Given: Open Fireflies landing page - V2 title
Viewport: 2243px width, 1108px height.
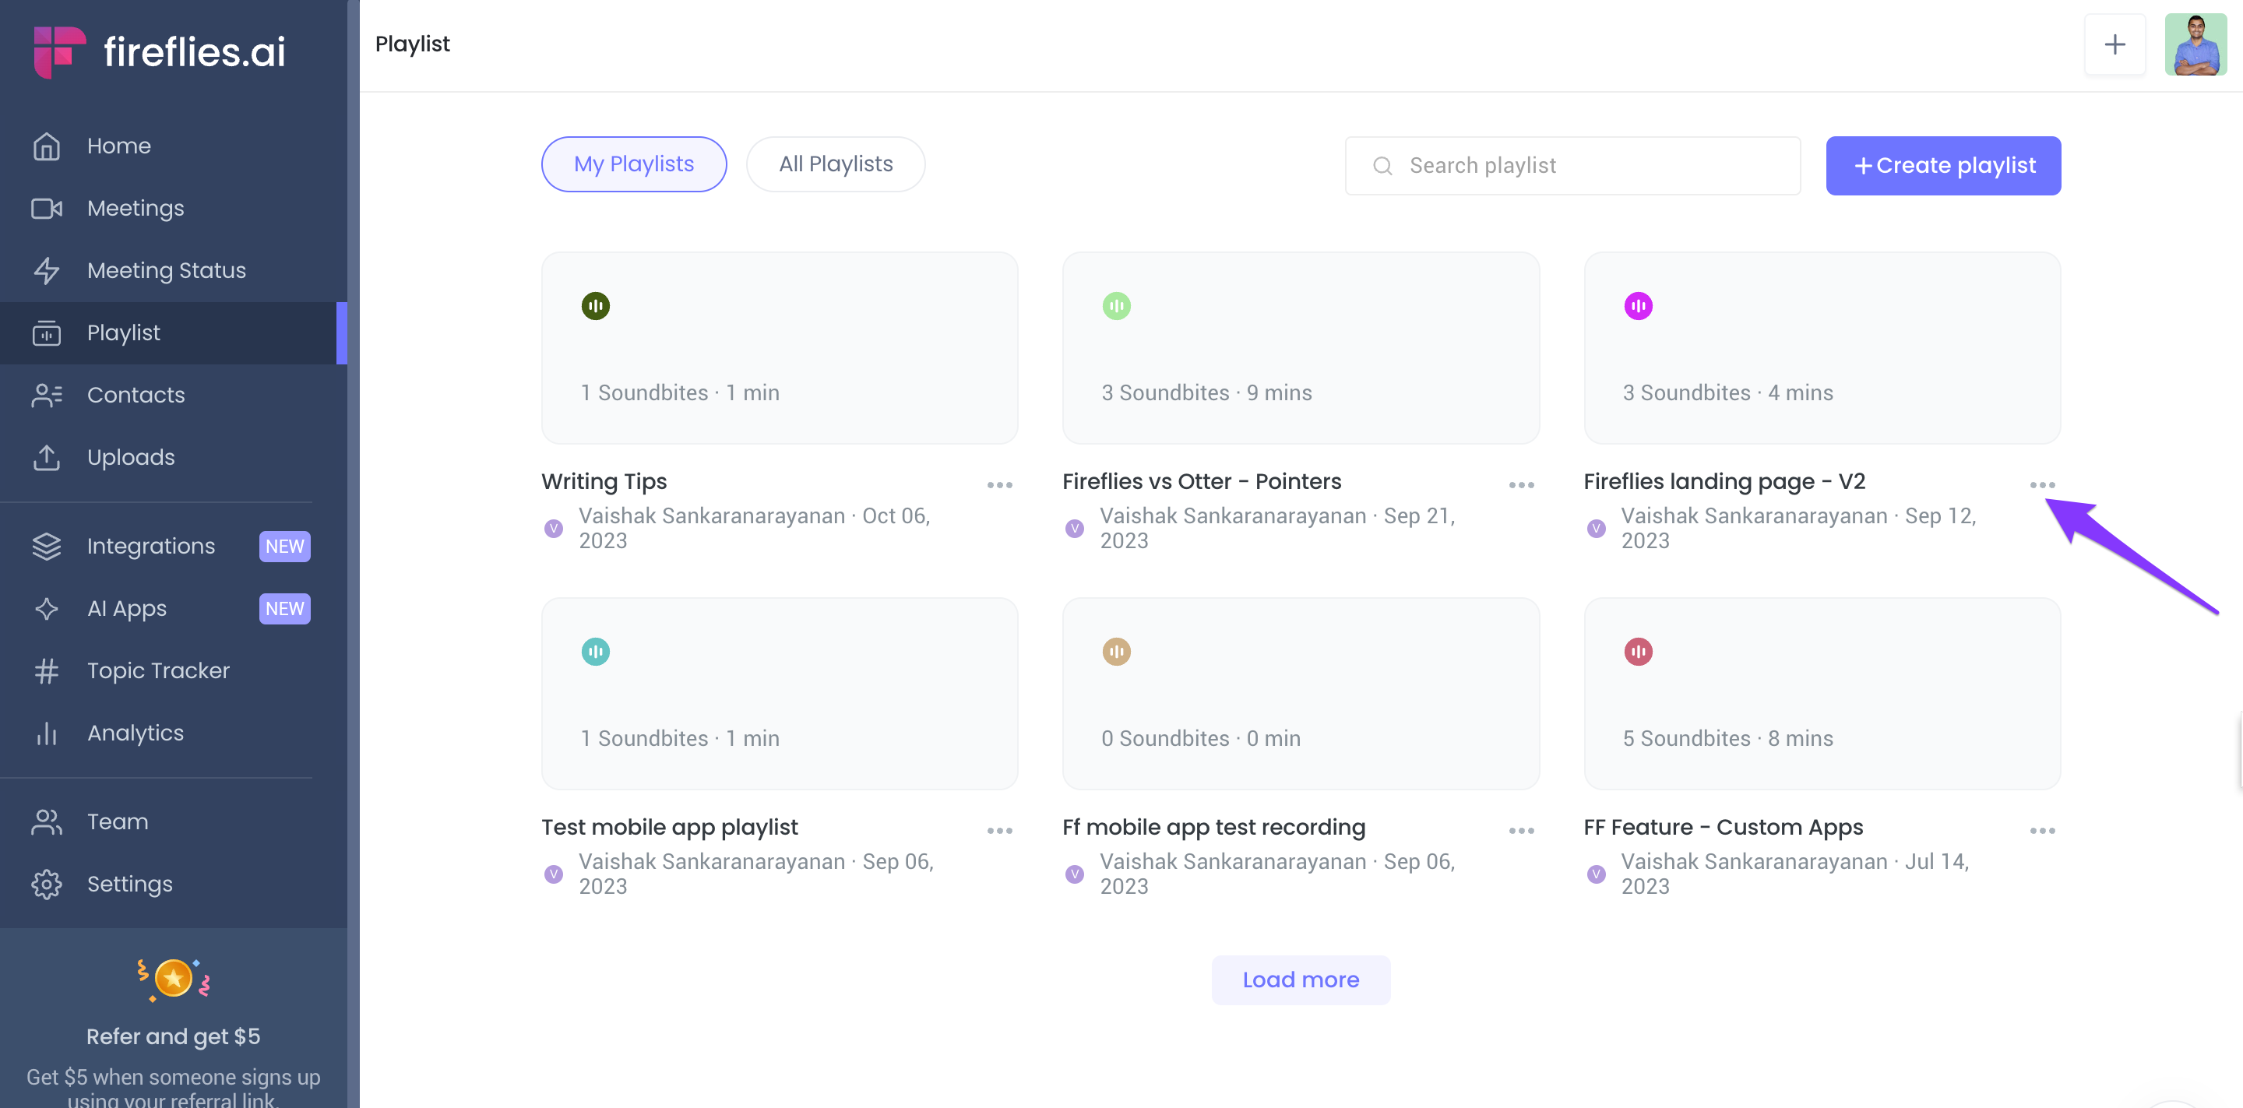Looking at the screenshot, I should (x=1724, y=482).
